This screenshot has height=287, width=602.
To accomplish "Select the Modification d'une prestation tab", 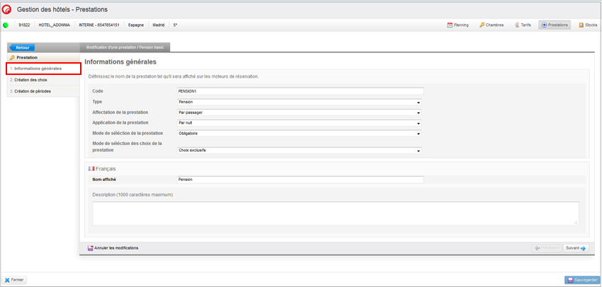I will click(125, 47).
